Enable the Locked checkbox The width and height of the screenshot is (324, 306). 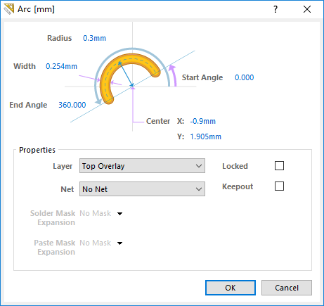279,166
